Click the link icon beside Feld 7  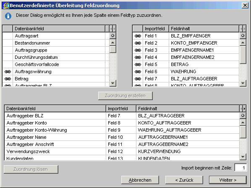point(138,79)
